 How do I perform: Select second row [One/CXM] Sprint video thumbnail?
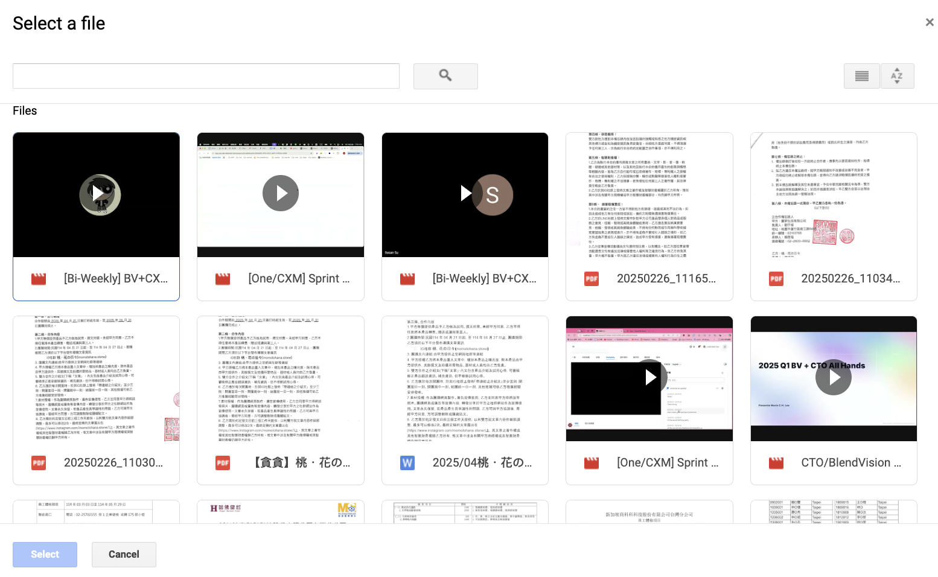click(x=649, y=378)
